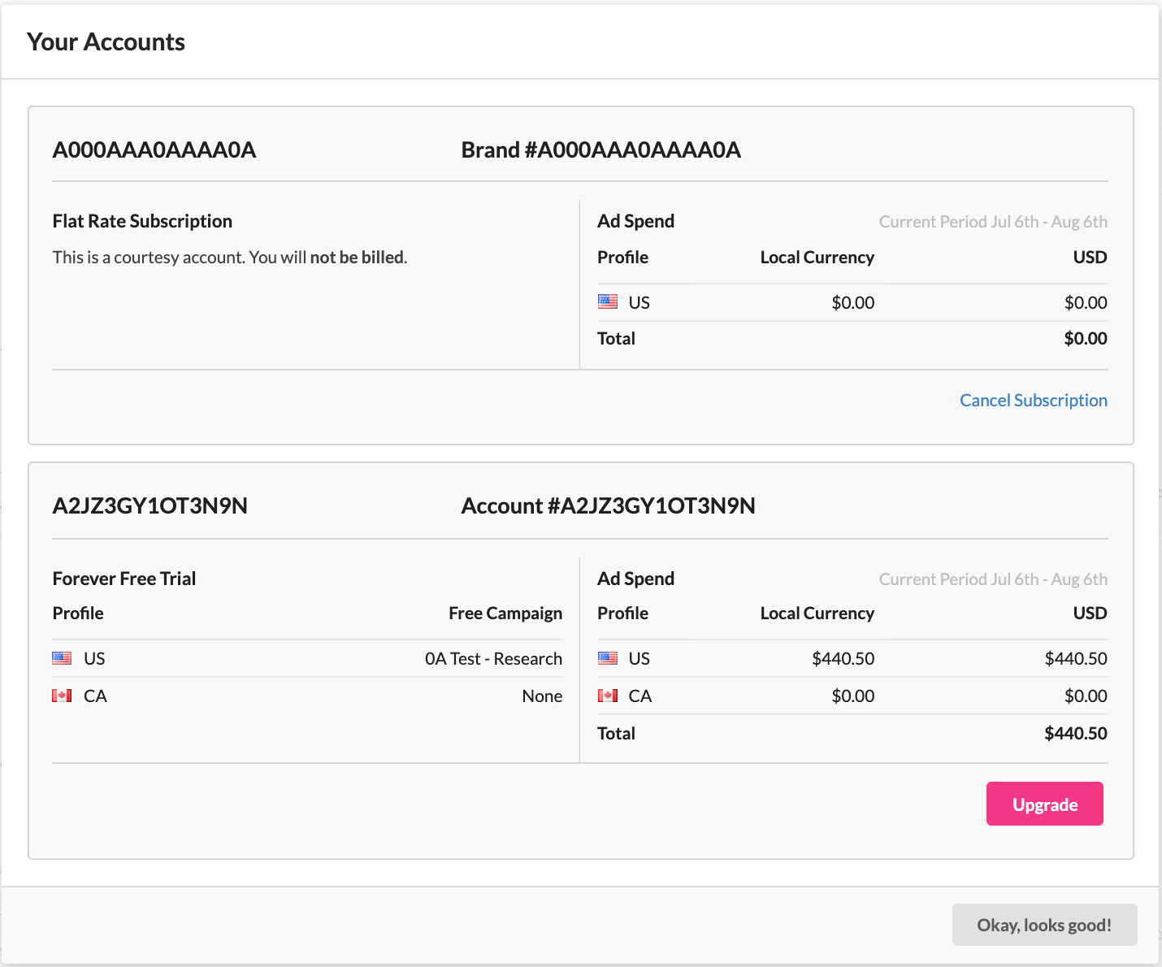Click the "0A Test - Research" free campaign
Image resolution: width=1162 pixels, height=967 pixels.
pyautogui.click(x=493, y=658)
